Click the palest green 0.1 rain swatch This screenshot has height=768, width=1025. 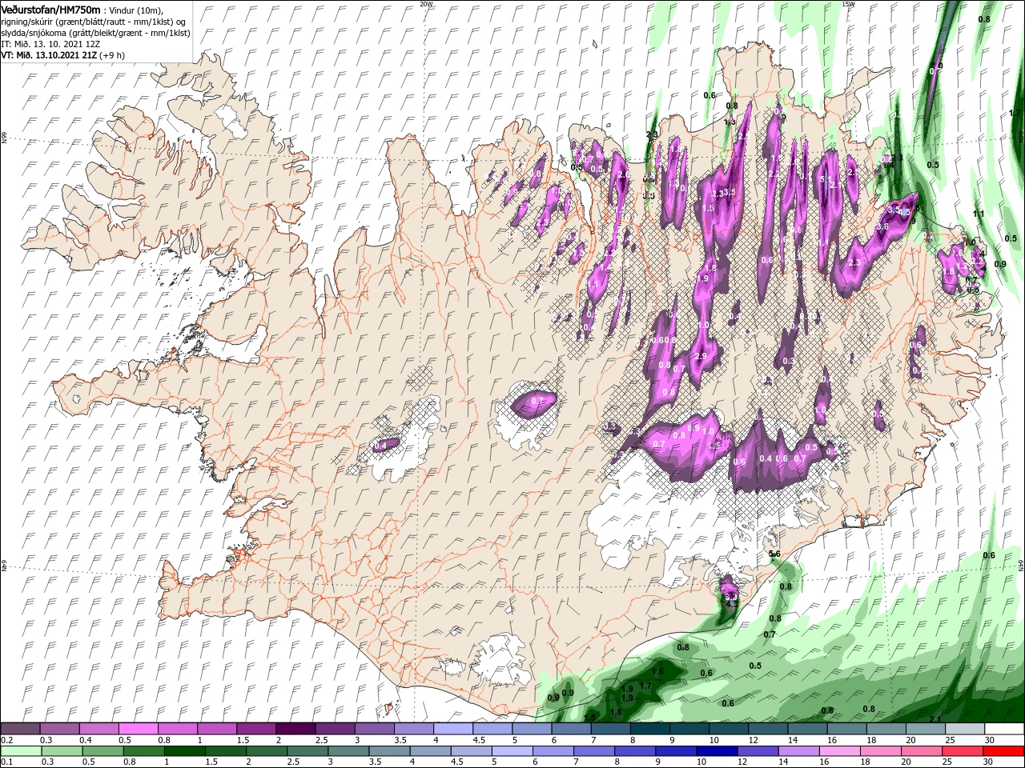(x=20, y=751)
